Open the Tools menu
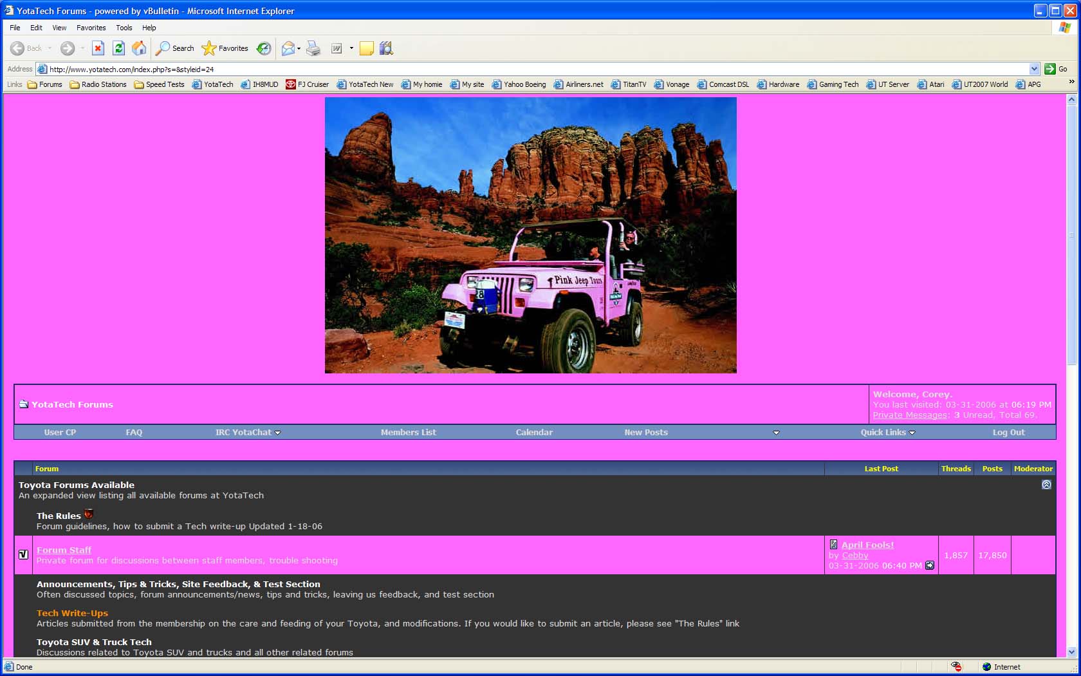1081x676 pixels. 124,28
